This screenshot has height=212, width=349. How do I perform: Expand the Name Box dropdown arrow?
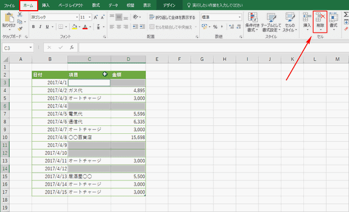pos(30,48)
